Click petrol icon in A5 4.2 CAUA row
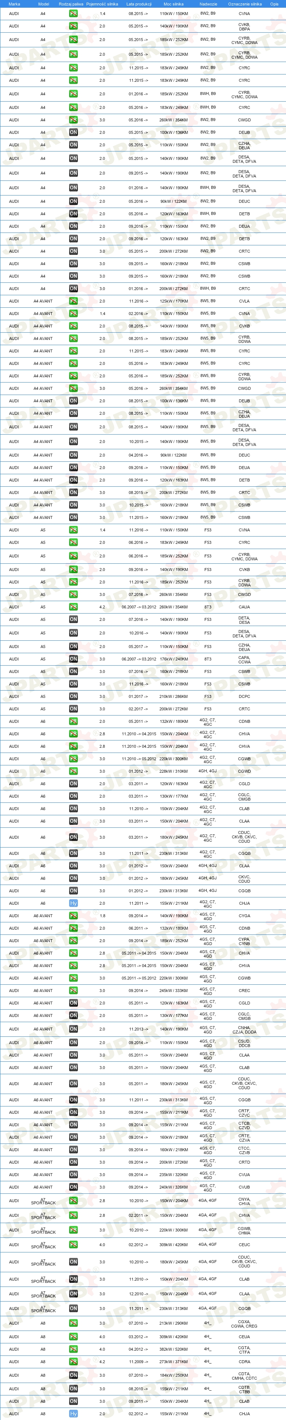Image resolution: width=286 pixels, height=1420 pixels. click(73, 607)
